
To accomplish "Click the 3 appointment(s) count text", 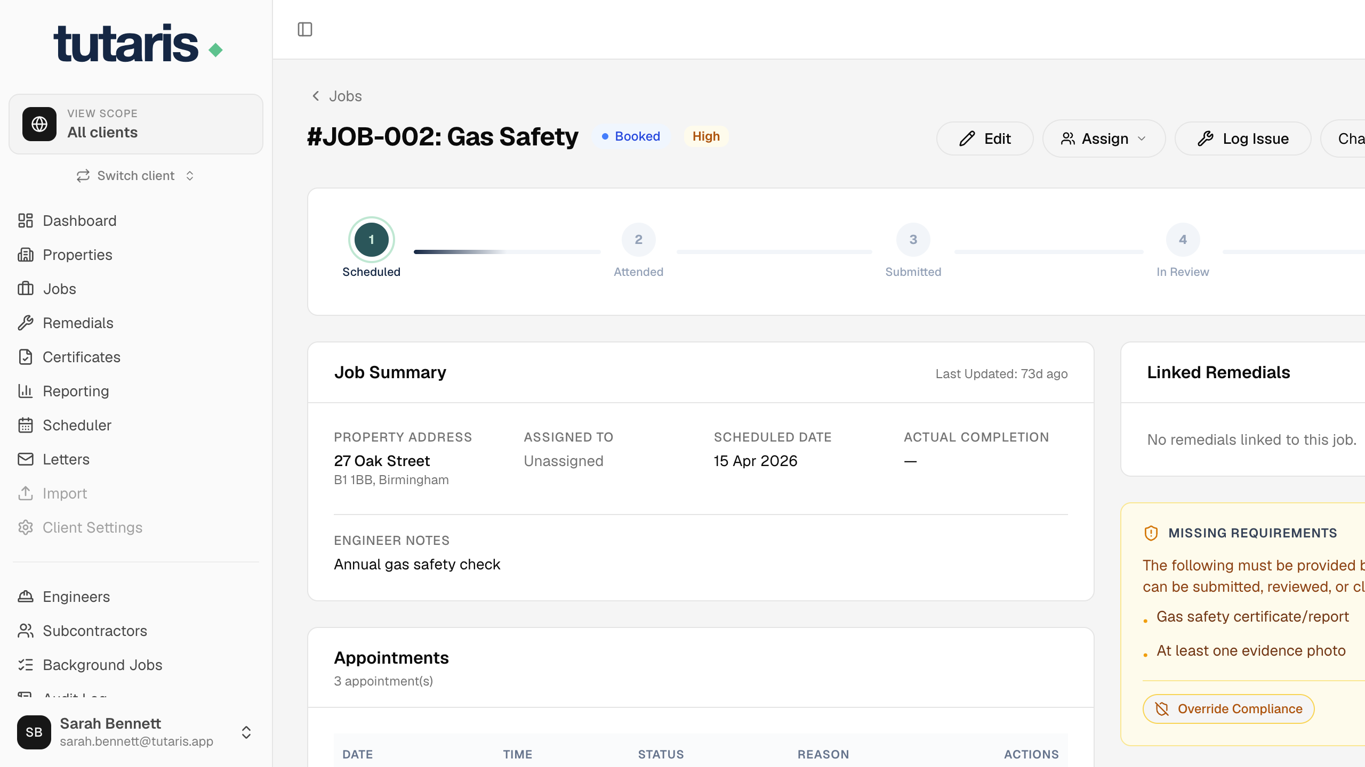I will point(383,681).
